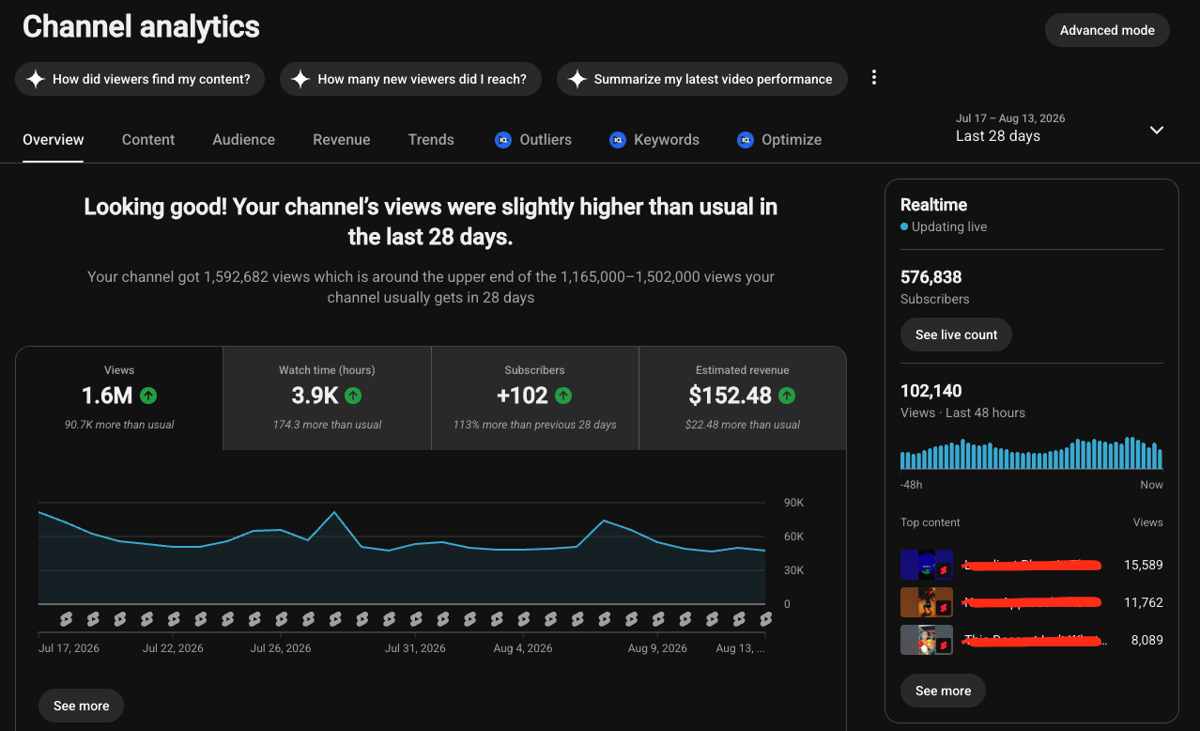1200x731 pixels.
Task: Click the vidIQ icon beside Outliers
Action: (502, 139)
